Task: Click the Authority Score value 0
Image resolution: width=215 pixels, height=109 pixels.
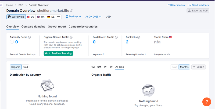Action: (16, 42)
